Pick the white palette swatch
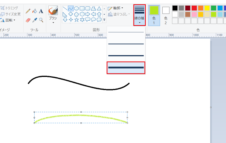Screen dimensions: 226x143 coord(175,14)
